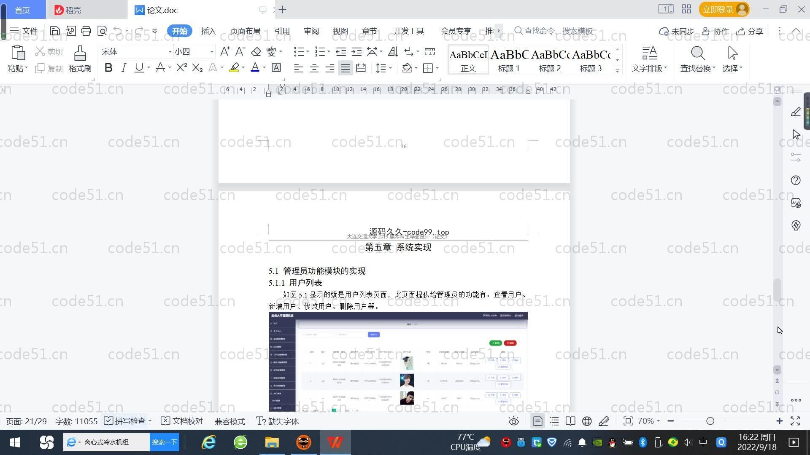
Task: Click 缺失字体 in status bar
Action: (x=278, y=421)
